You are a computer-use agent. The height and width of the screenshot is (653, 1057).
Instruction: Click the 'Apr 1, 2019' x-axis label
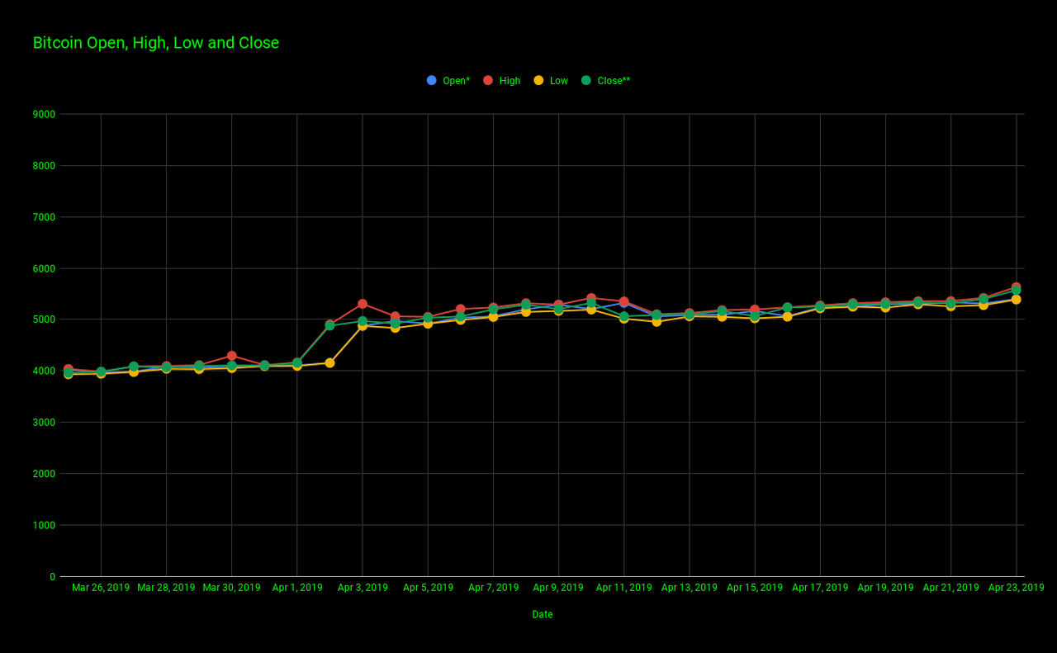pyautogui.click(x=297, y=588)
